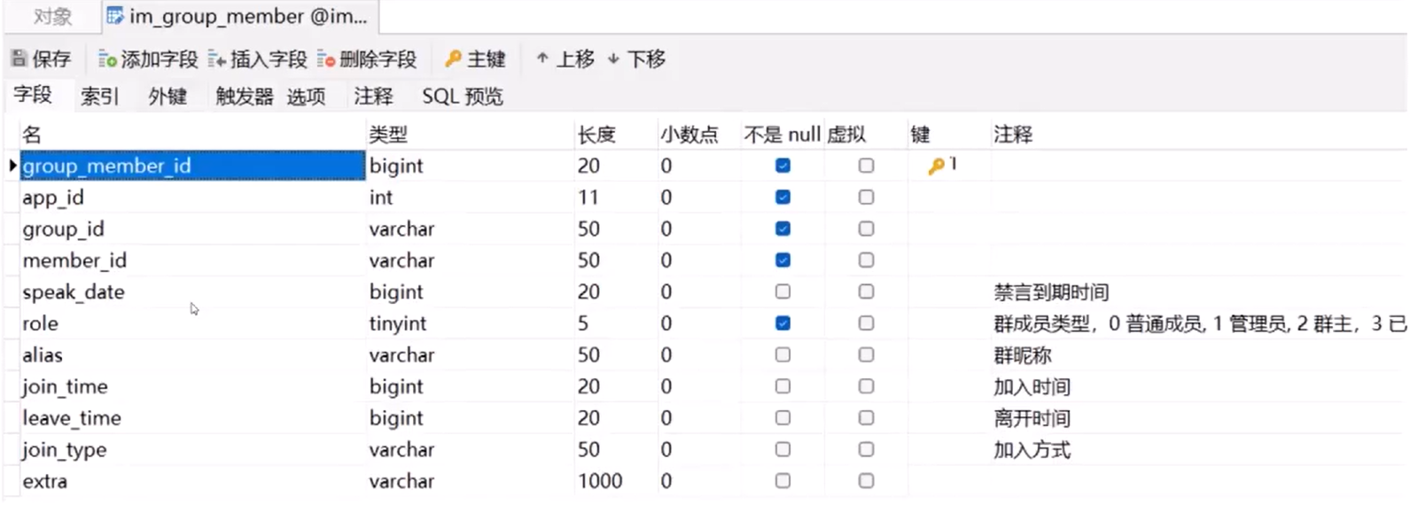Click the 不是 null column header
The image size is (1410, 513).
pyautogui.click(x=782, y=135)
